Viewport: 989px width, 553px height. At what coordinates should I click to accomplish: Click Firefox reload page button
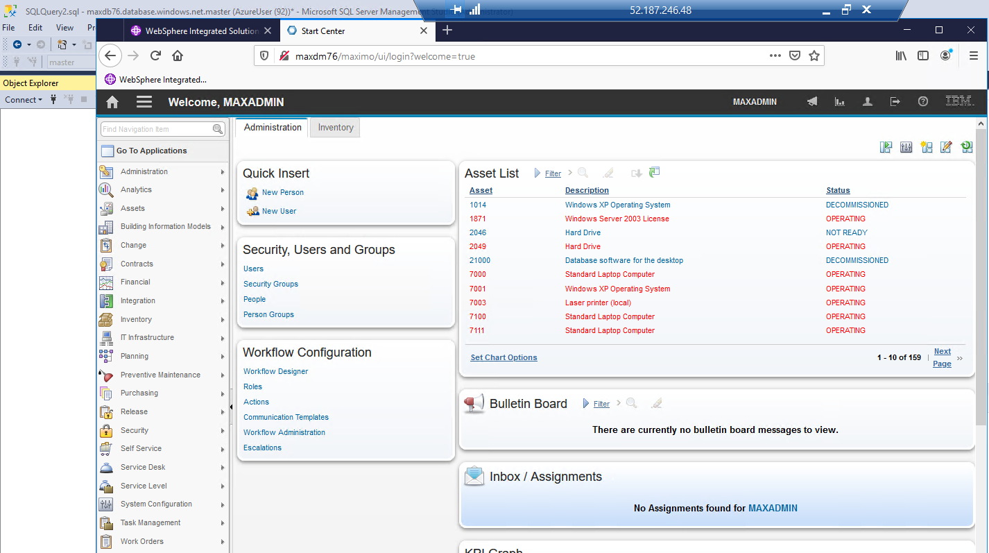click(x=155, y=56)
